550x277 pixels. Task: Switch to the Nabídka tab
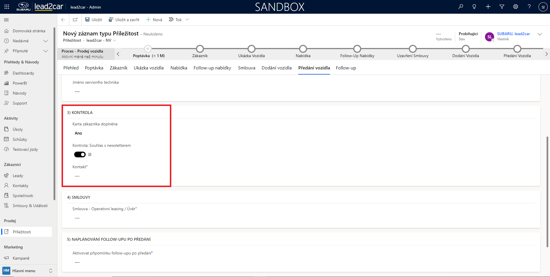coord(179,68)
